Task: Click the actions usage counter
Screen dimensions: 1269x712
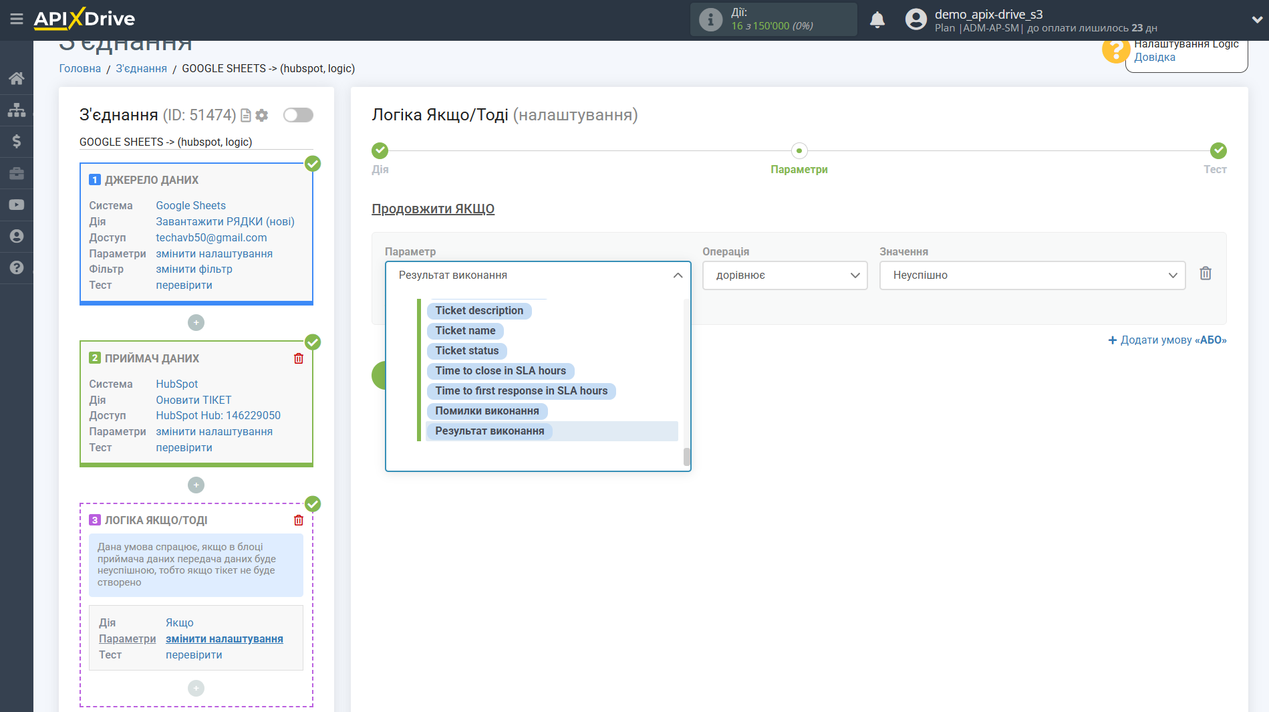Action: pyautogui.click(x=772, y=26)
